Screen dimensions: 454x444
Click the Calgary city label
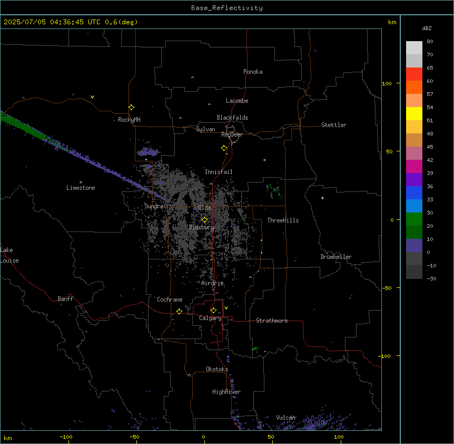click(210, 318)
